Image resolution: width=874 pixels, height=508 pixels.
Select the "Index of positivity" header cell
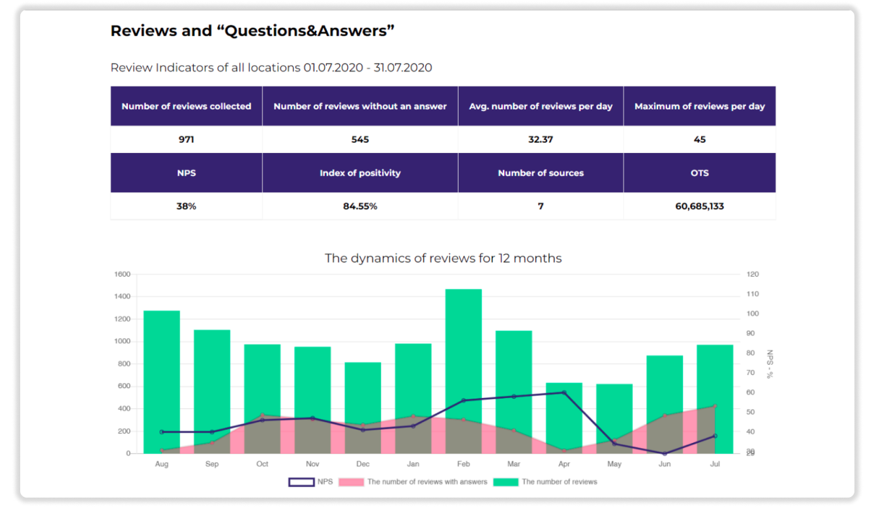pos(360,173)
